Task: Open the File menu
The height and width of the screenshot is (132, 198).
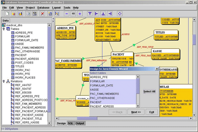Action: click(x=4, y=8)
